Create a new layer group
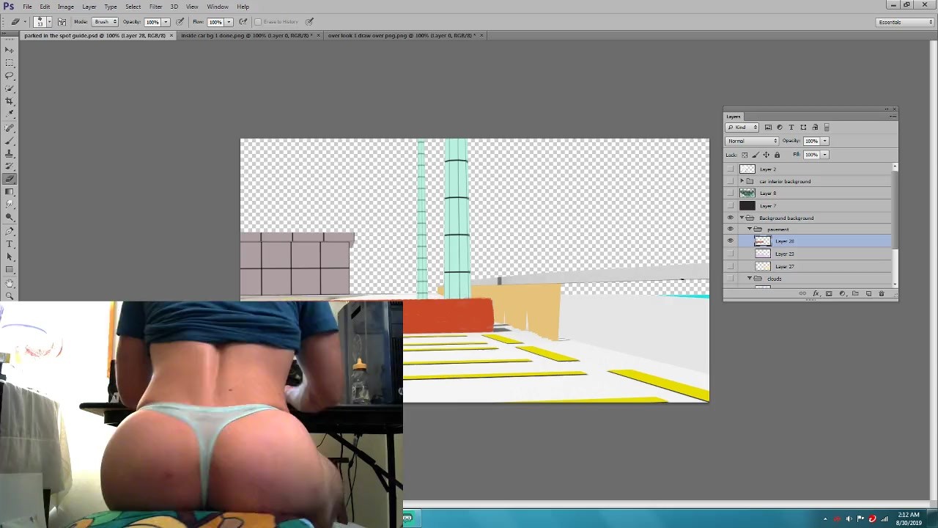Image resolution: width=938 pixels, height=528 pixels. [x=855, y=293]
